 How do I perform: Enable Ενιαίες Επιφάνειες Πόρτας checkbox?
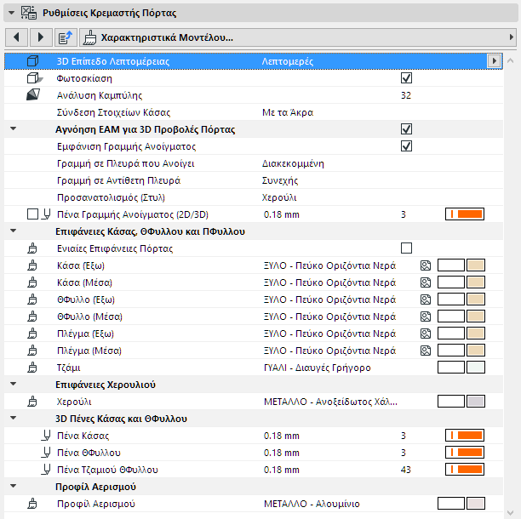click(406, 248)
